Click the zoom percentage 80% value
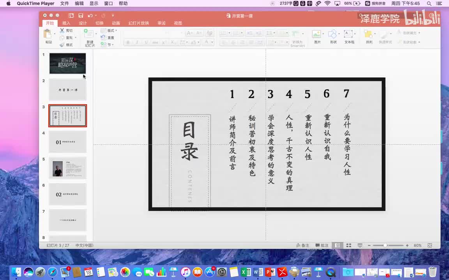This screenshot has width=449, height=280. (x=417, y=245)
